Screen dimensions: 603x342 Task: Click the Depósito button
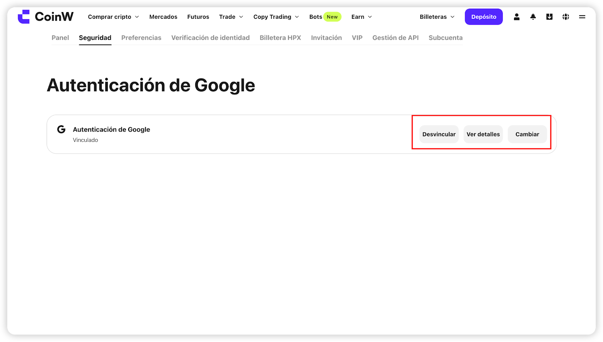click(484, 17)
